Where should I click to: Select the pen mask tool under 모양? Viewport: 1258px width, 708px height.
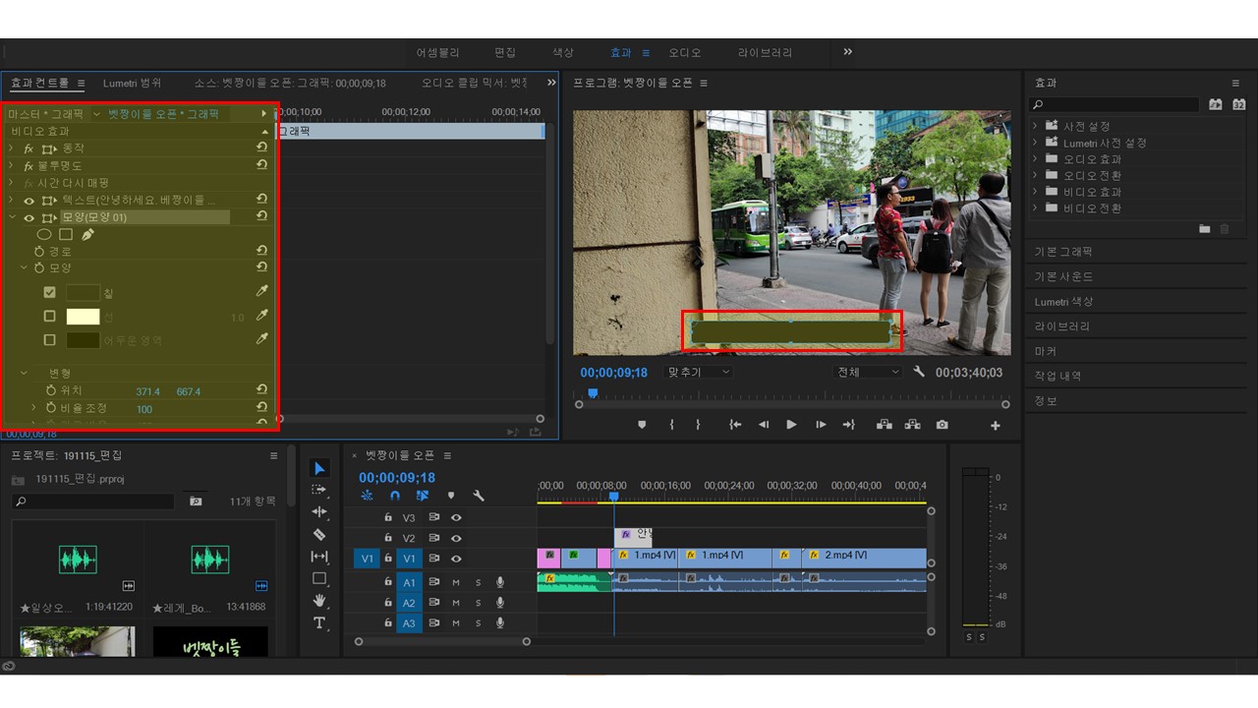pyautogui.click(x=87, y=235)
